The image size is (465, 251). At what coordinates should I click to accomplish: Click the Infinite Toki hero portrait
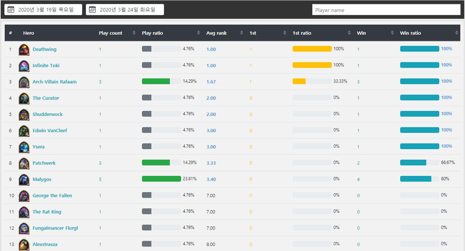24,66
